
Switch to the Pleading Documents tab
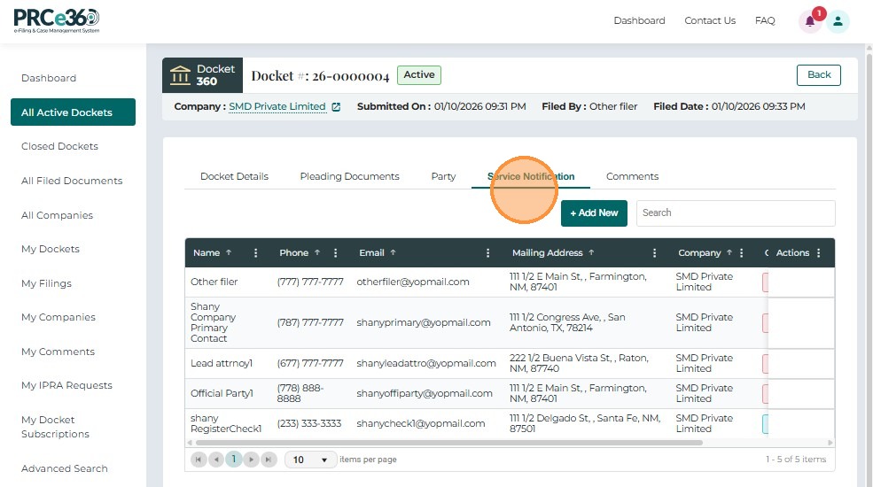[349, 176]
